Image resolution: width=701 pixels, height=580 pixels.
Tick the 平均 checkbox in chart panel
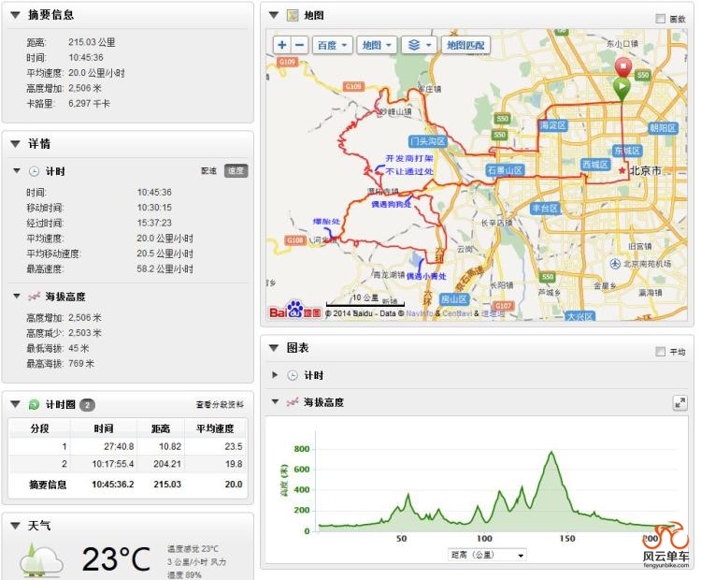tap(661, 352)
